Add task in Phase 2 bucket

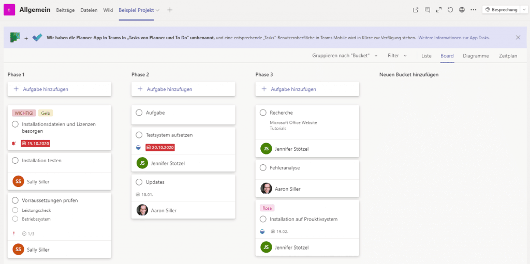click(x=183, y=89)
